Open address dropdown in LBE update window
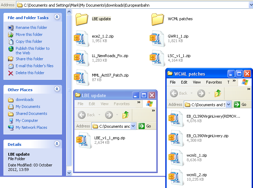This screenshot has height=188, width=253. 133,126
